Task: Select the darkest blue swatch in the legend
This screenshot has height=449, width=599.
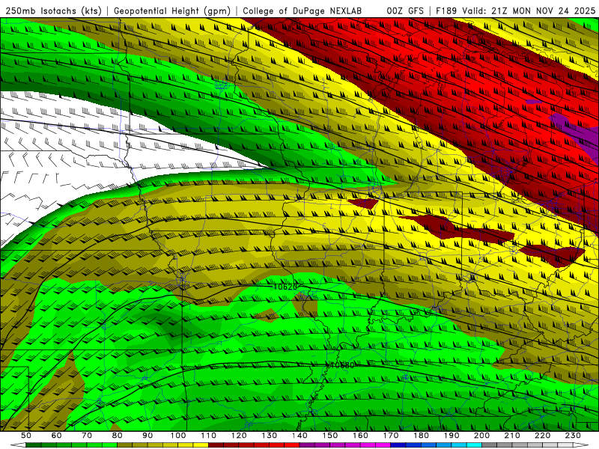Action: 398,445
